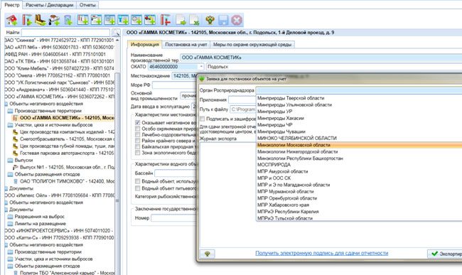
Task: Click the fourth add-document toolbar icon
Action: [123, 20]
